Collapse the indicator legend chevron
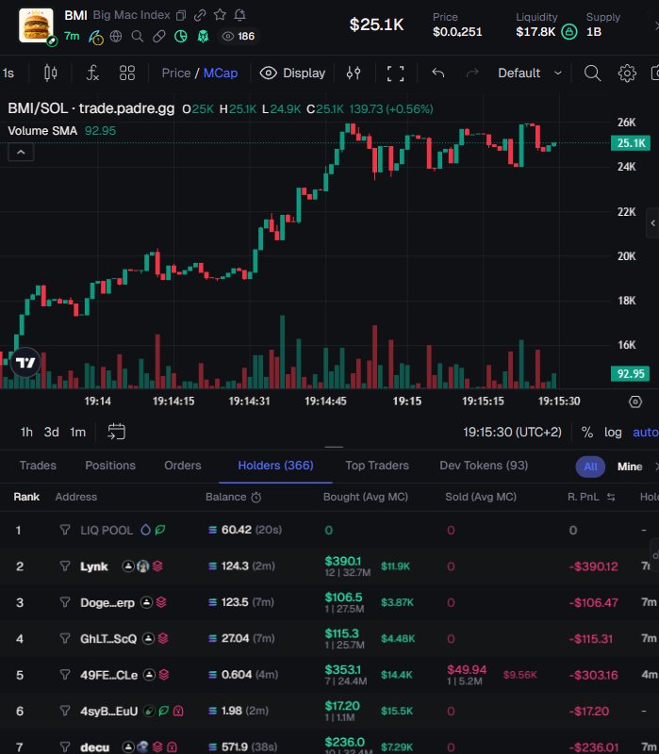The width and height of the screenshot is (659, 754). click(x=21, y=153)
